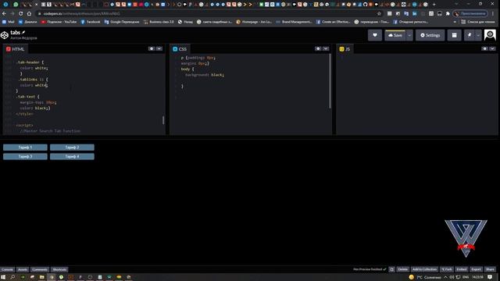Click the HTML editor scrollbar thumb
This screenshot has height=281, width=500.
163,120
